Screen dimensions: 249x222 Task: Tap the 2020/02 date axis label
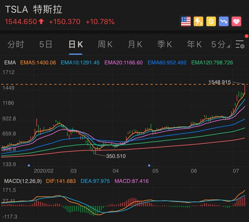44,171
